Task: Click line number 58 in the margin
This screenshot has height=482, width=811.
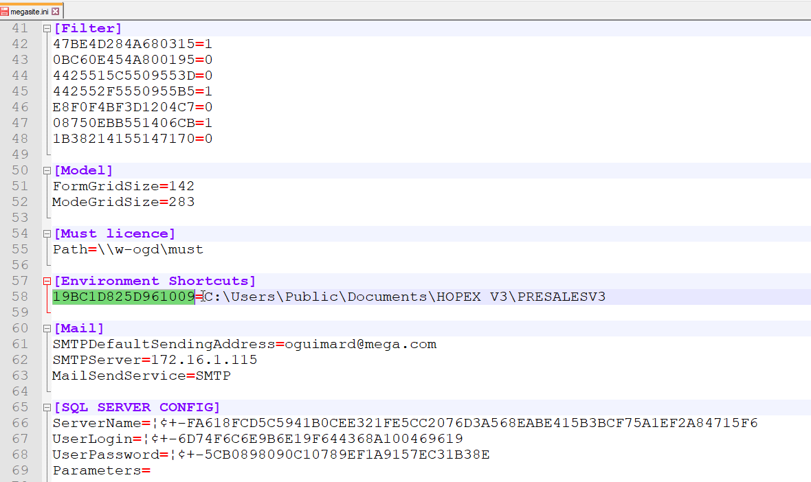Action: pyautogui.click(x=20, y=297)
